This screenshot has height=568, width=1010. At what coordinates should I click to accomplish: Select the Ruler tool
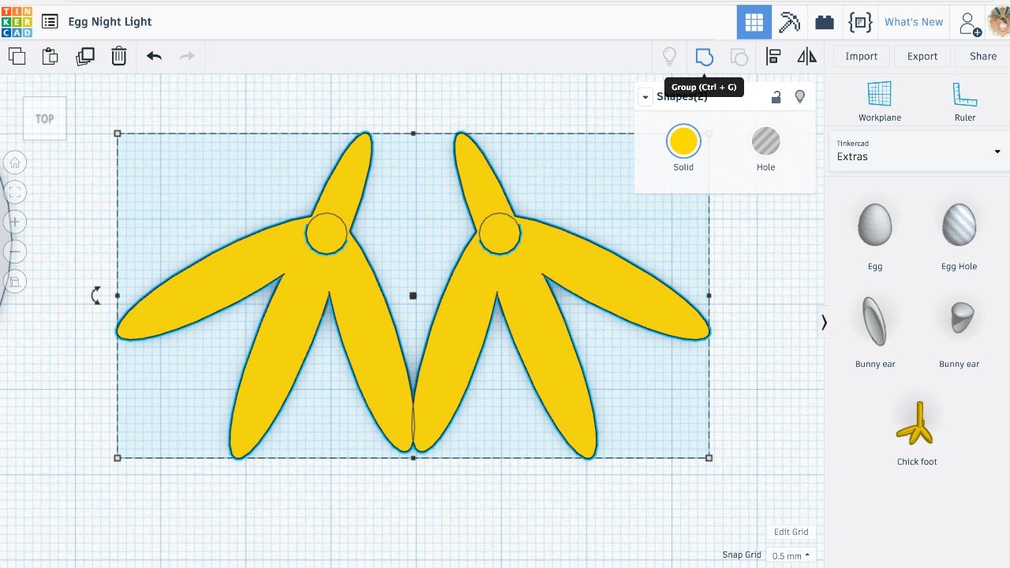[x=965, y=101]
